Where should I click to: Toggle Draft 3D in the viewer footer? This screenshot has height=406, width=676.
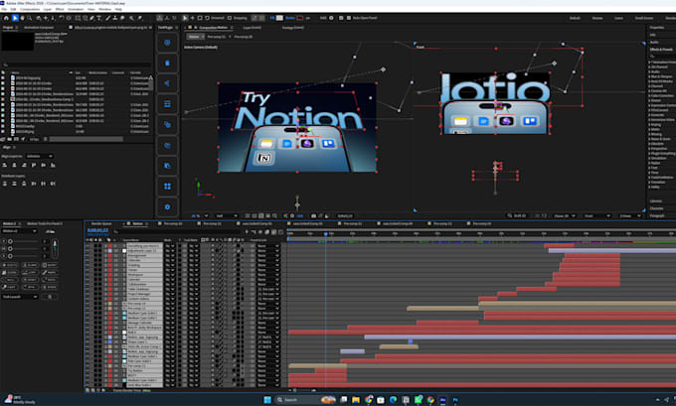517,215
